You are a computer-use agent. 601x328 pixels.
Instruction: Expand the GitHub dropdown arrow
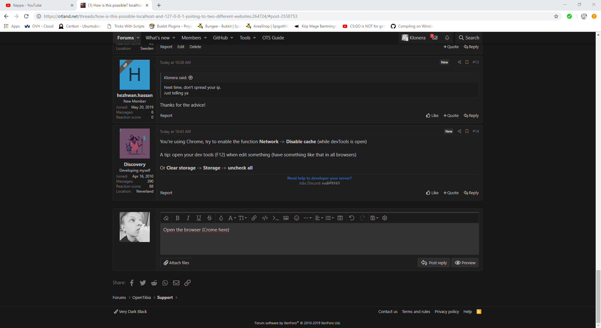coord(232,38)
